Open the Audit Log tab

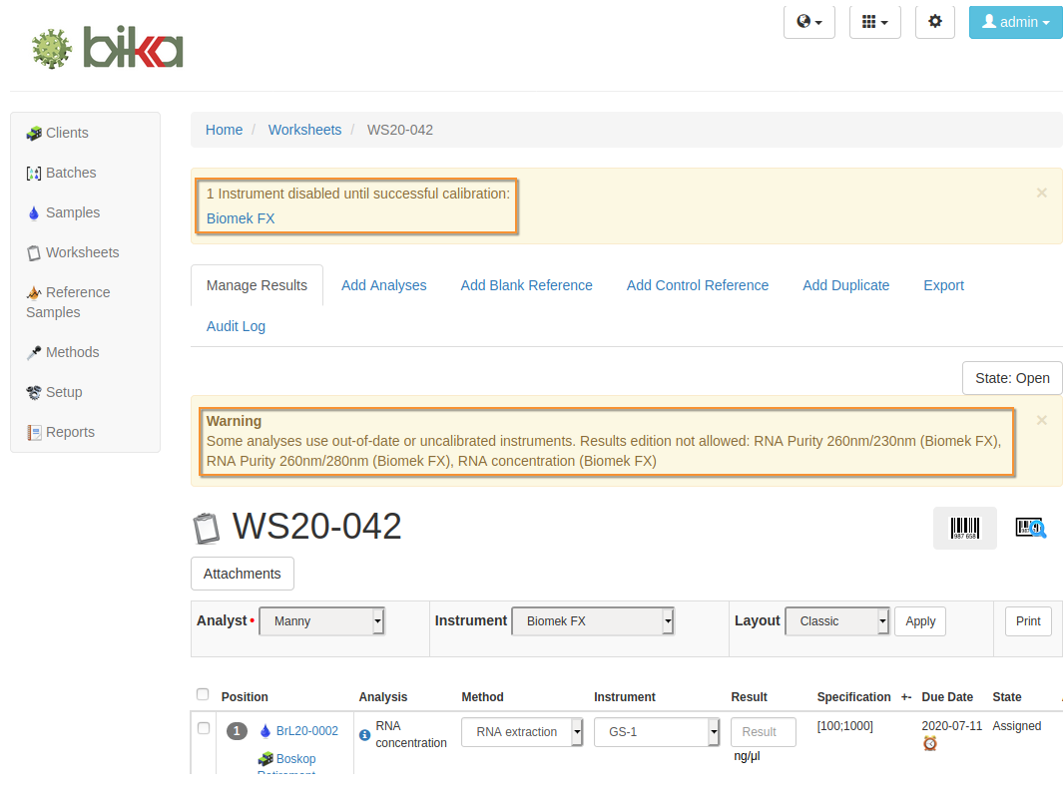tap(236, 326)
